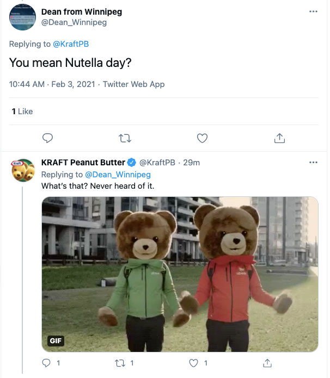Like the KRAFT Peanut Butter reply

[x=194, y=362]
